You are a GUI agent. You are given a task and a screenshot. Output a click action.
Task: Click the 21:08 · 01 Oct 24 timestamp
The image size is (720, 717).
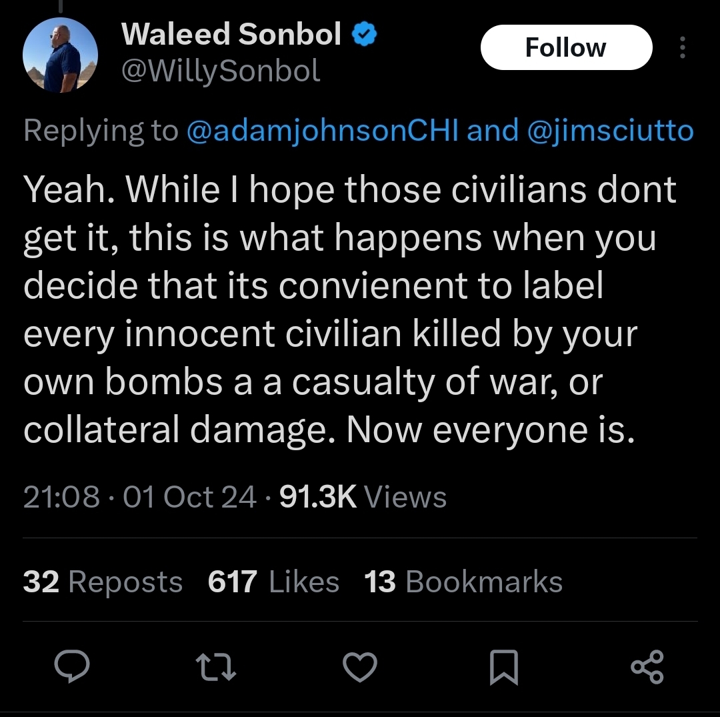(x=139, y=497)
